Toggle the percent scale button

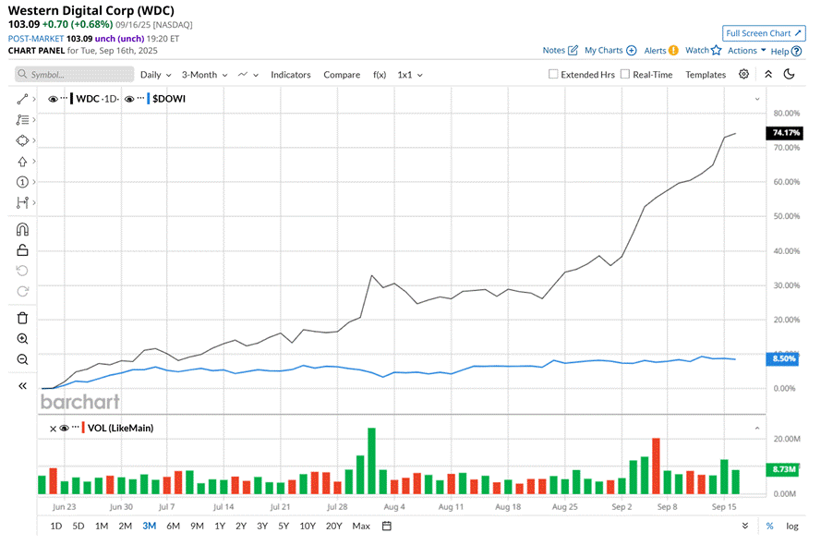click(x=770, y=526)
